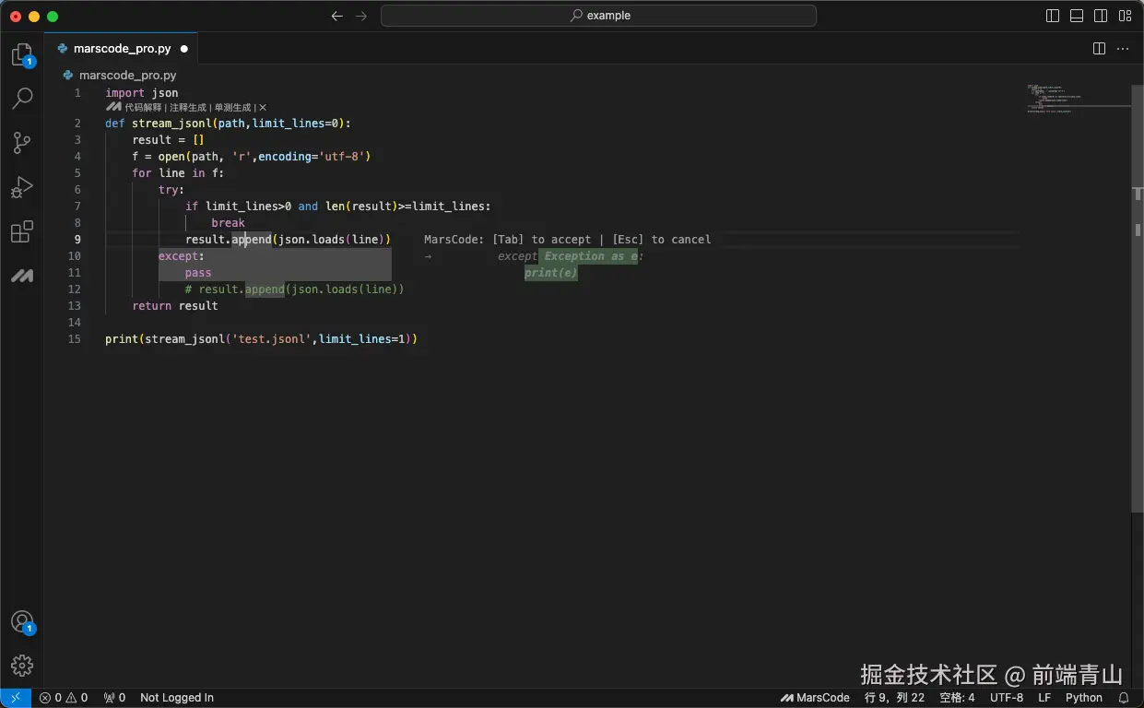Open the Accounts menu icon
This screenshot has height=708, width=1144.
pos(22,621)
